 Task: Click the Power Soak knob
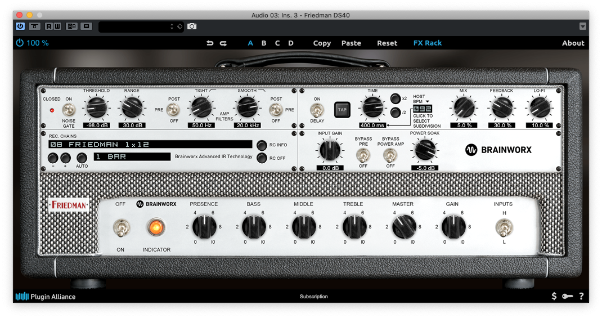(x=425, y=150)
